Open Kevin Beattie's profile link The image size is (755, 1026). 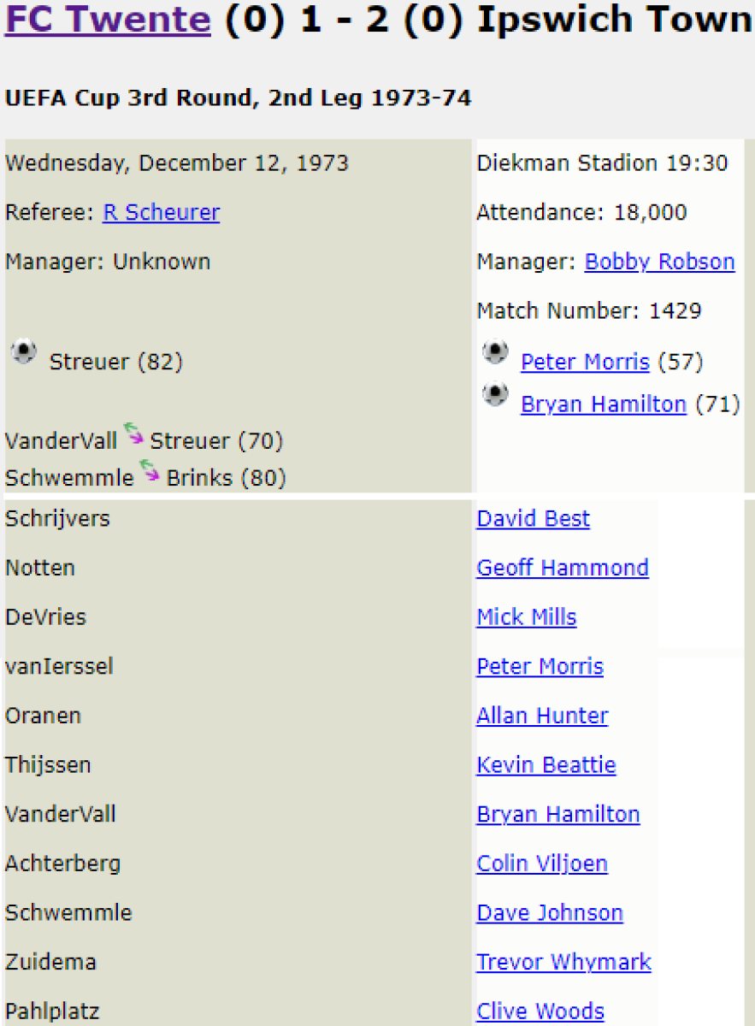pos(546,765)
